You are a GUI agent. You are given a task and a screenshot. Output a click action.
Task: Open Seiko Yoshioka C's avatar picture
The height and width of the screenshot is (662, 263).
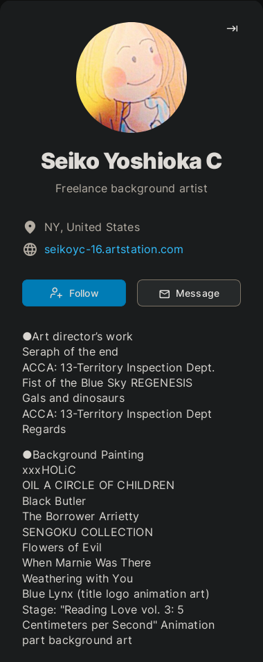coord(131,77)
